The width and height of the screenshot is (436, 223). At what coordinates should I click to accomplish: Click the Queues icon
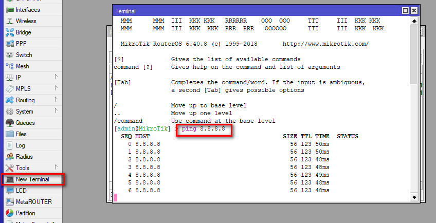(x=10, y=123)
